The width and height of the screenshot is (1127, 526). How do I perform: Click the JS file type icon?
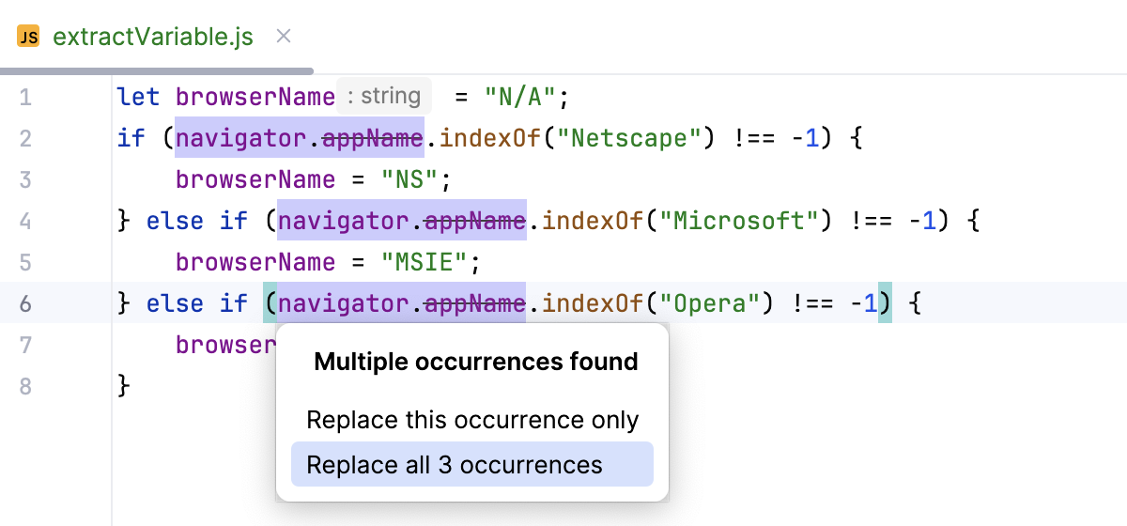coord(29,38)
